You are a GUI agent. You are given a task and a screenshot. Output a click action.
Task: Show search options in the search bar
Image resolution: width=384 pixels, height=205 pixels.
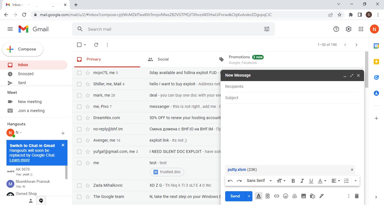267,29
